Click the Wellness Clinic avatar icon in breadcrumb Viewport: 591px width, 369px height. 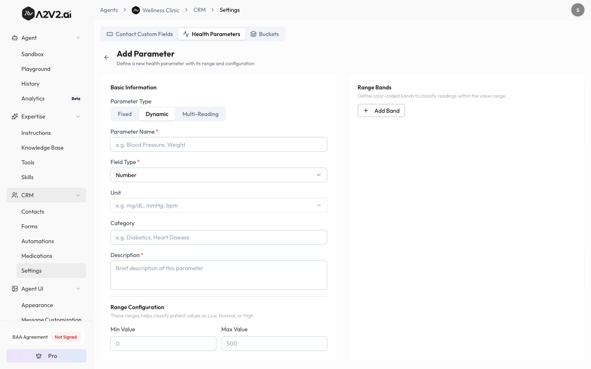pos(136,10)
